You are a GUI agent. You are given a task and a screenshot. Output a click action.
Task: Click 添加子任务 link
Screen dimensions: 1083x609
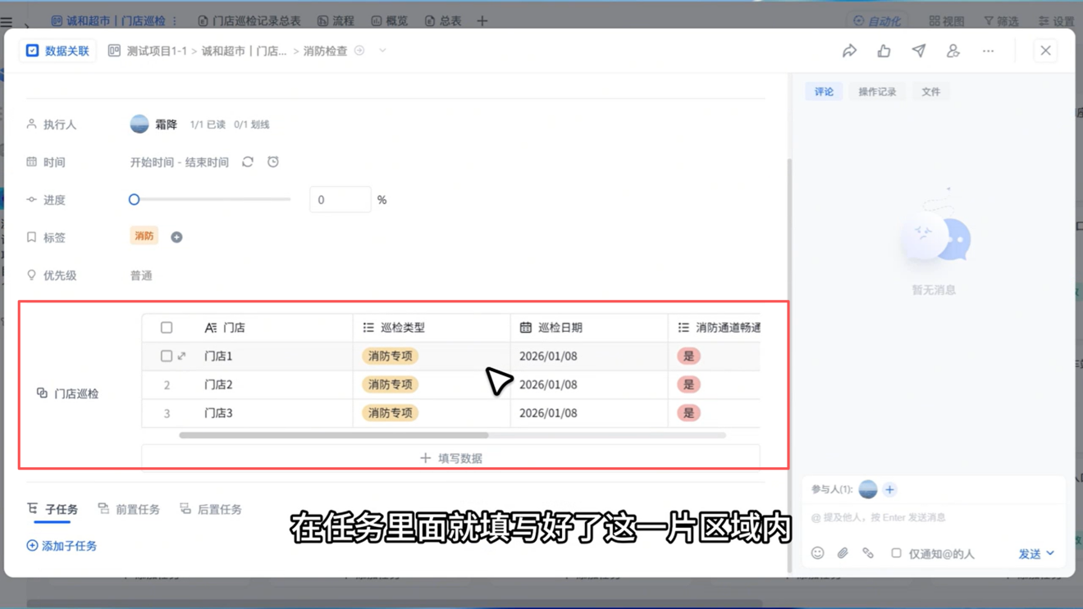click(x=62, y=545)
